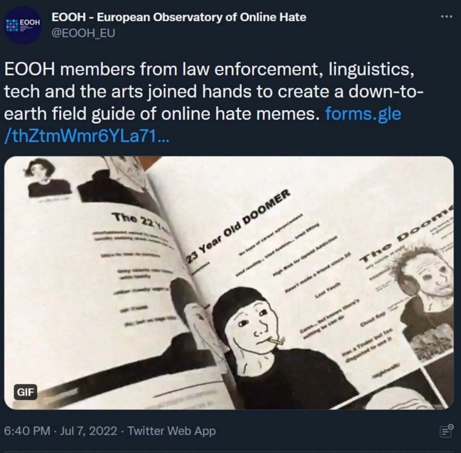Play the embedded GIF of the booklet

[229, 283]
